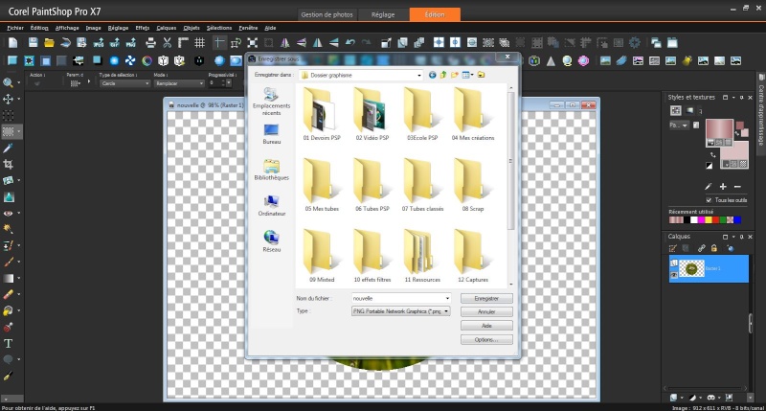The height and width of the screenshot is (411, 766).
Task: Select the Dropper tool
Action: point(8,148)
